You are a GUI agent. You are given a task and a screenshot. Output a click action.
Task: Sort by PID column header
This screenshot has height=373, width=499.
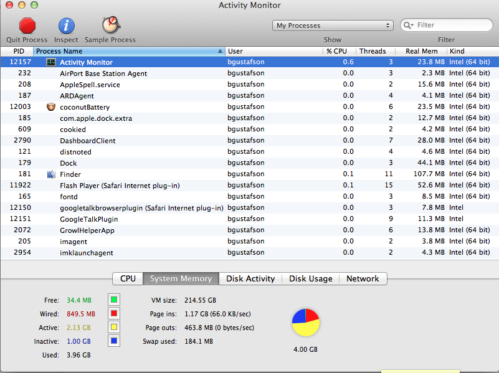(17, 51)
